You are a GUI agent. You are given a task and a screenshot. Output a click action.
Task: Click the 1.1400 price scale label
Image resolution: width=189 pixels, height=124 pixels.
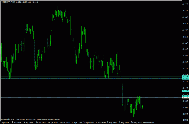186,56
